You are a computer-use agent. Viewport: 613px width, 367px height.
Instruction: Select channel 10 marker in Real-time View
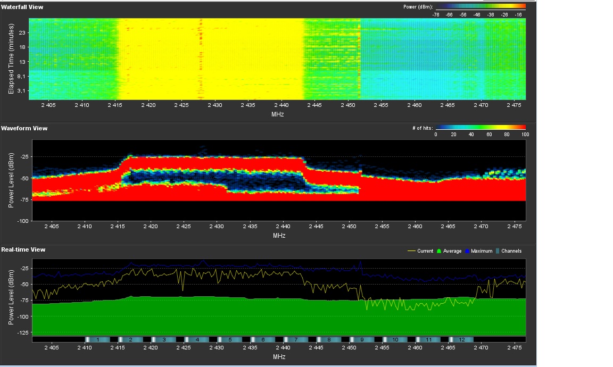click(395, 340)
